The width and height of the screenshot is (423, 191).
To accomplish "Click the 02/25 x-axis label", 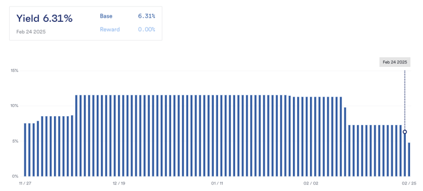I will pos(409,184).
